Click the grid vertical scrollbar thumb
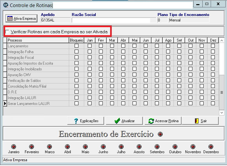The height and width of the screenshot is (166, 227). [222, 92]
